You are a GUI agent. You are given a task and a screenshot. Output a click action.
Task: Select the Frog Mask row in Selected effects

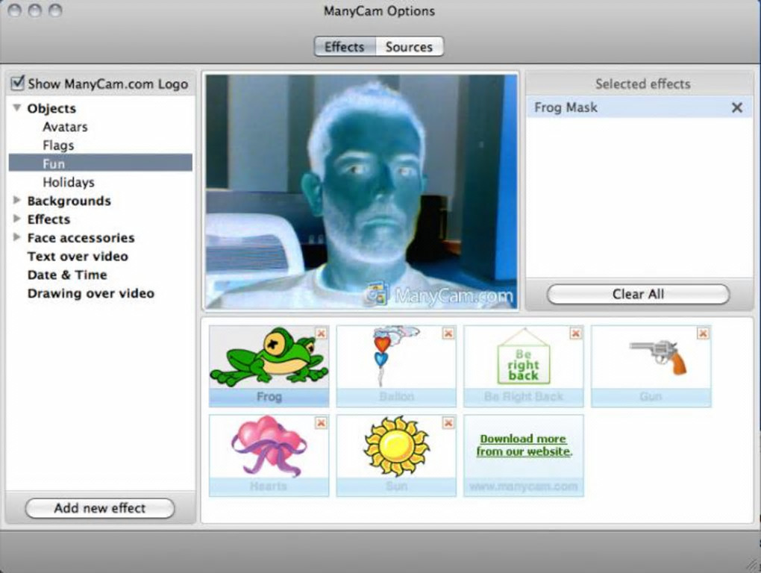(639, 107)
